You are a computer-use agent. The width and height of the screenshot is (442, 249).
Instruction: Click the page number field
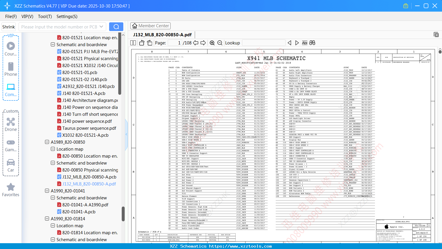pyautogui.click(x=174, y=43)
